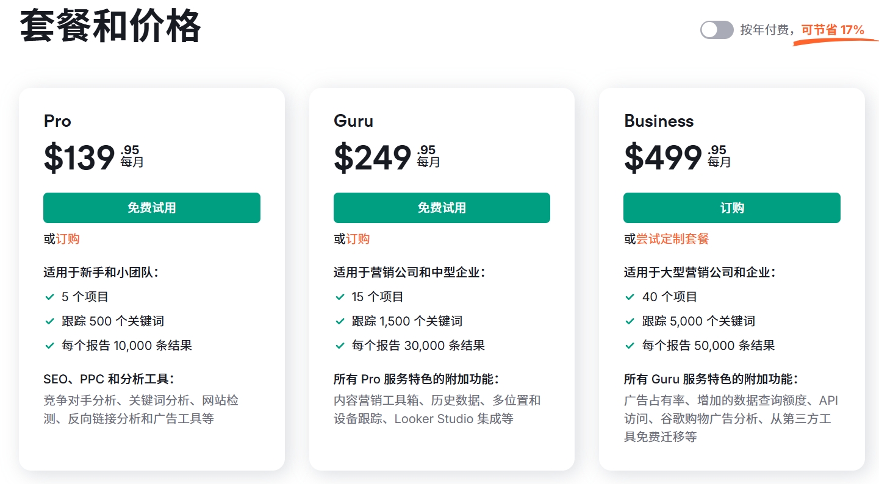
Task: Select the Pro plan title
Action: pyautogui.click(x=57, y=121)
